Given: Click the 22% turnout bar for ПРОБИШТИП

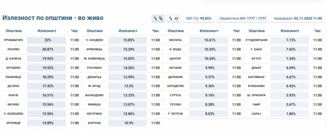Looking at the screenshot, I should (x=48, y=40).
